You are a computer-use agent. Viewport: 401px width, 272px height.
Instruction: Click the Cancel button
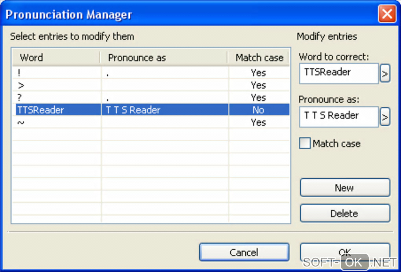pos(244,252)
